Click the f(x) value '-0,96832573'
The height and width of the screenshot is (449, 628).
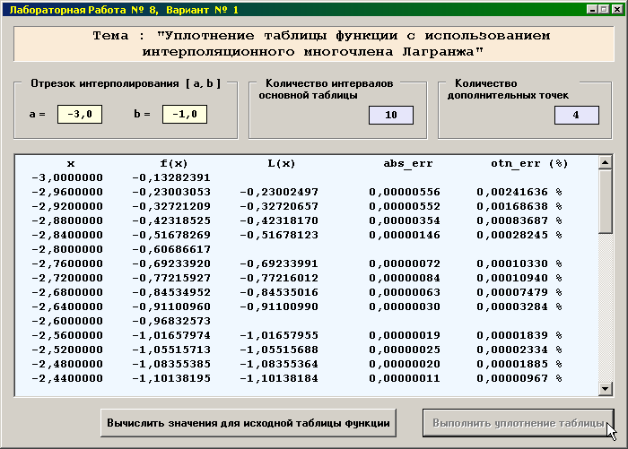pos(171,322)
